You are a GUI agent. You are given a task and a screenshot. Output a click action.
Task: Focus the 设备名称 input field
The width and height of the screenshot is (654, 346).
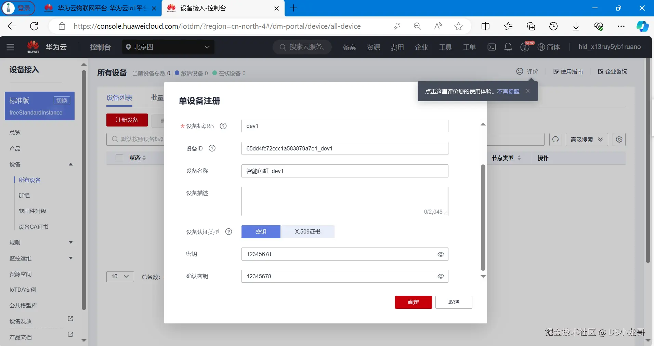[x=345, y=171]
